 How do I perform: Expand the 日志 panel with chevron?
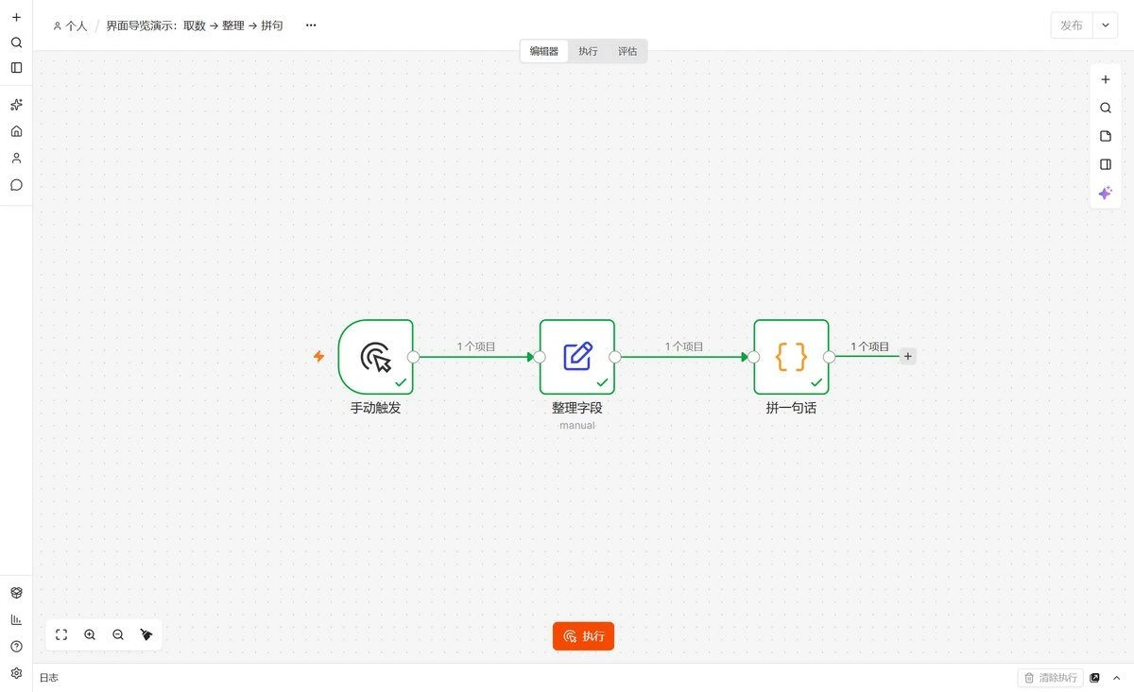[1116, 678]
